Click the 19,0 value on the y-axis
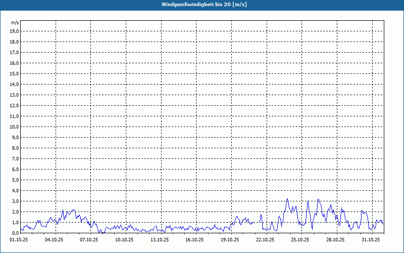The height and width of the screenshot is (253, 404). pos(15,31)
